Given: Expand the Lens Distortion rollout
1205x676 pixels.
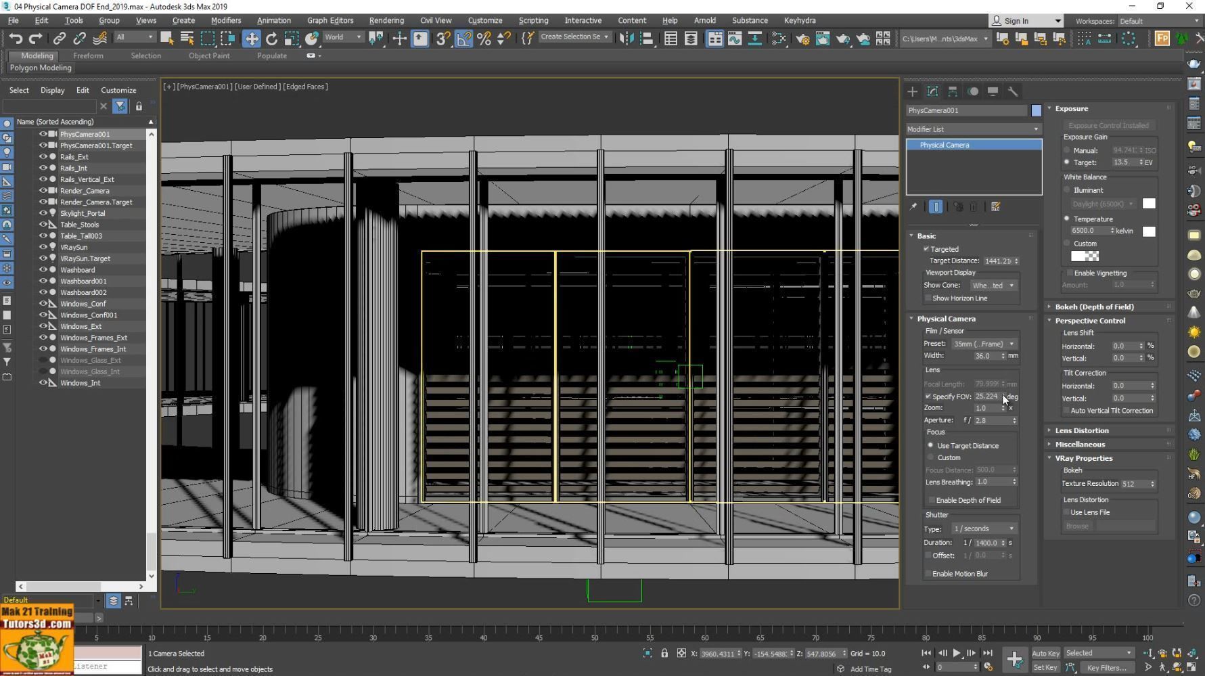Looking at the screenshot, I should click(1081, 430).
